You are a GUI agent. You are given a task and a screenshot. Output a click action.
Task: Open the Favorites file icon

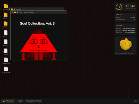6,33
